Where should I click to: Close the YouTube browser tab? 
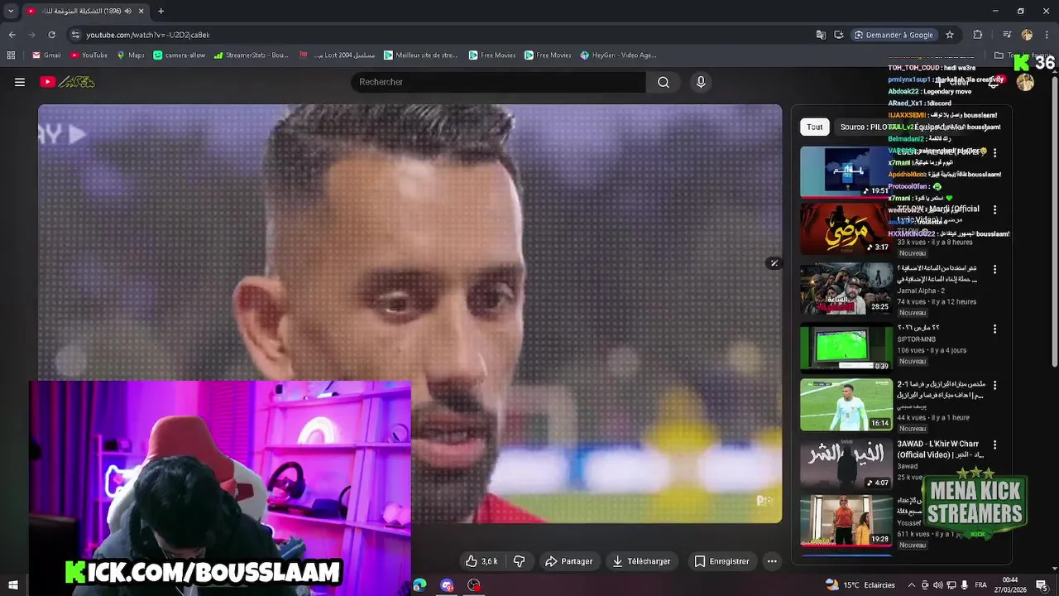click(141, 11)
